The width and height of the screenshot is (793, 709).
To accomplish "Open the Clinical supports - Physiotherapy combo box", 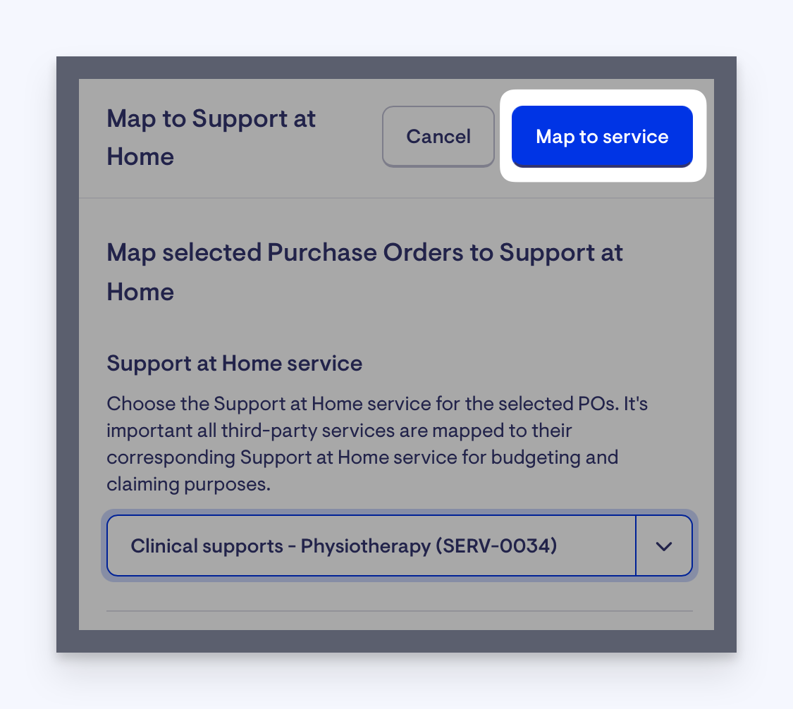I will pos(400,545).
